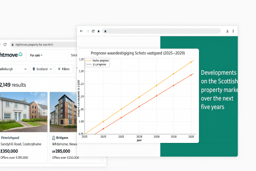Expand the Edinburgh location dropdown
Screen dimensions: 256x171
coord(14,69)
